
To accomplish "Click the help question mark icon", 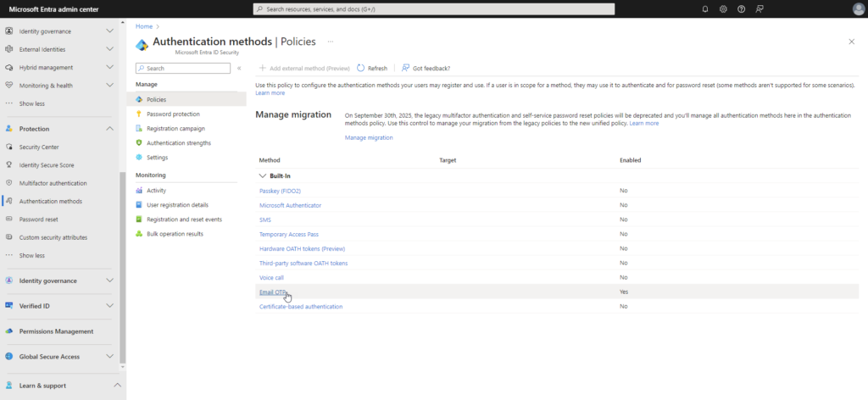I will [x=742, y=8].
